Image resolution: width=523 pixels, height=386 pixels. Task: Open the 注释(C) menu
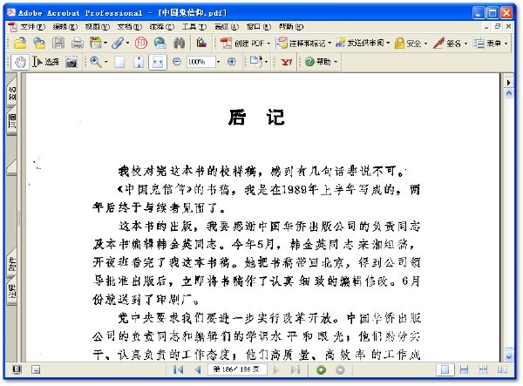[162, 26]
